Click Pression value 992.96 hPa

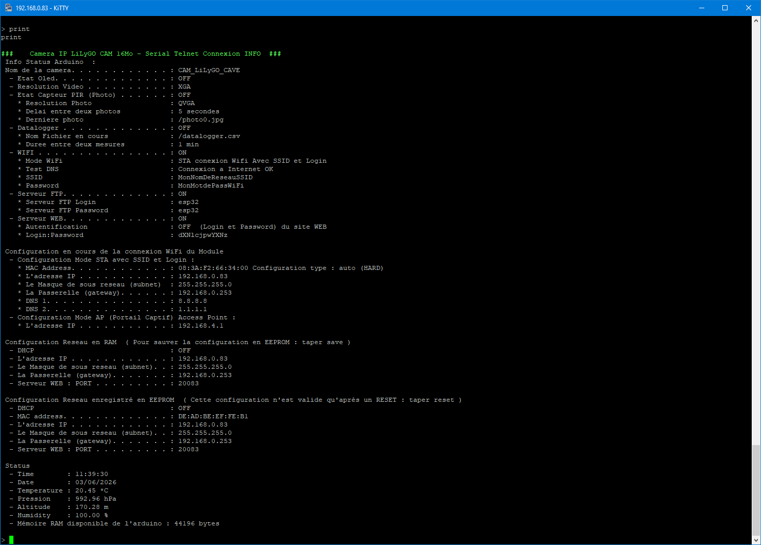point(96,499)
